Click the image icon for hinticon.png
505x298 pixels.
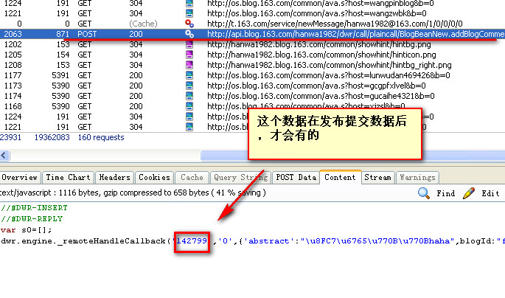click(189, 55)
